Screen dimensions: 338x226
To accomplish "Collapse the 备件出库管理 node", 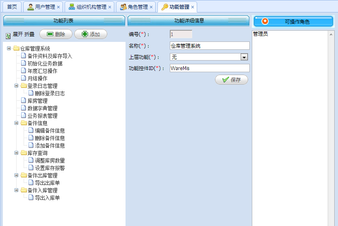I will (17, 175).
